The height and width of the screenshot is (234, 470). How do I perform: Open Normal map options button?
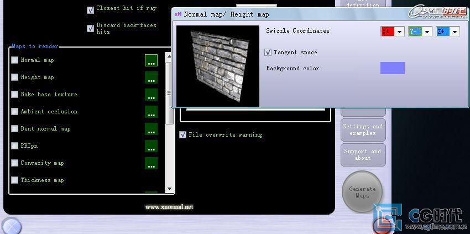[151, 60]
